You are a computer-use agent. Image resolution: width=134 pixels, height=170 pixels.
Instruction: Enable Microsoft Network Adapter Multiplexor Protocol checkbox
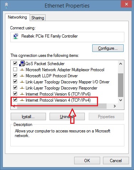coord(15,69)
